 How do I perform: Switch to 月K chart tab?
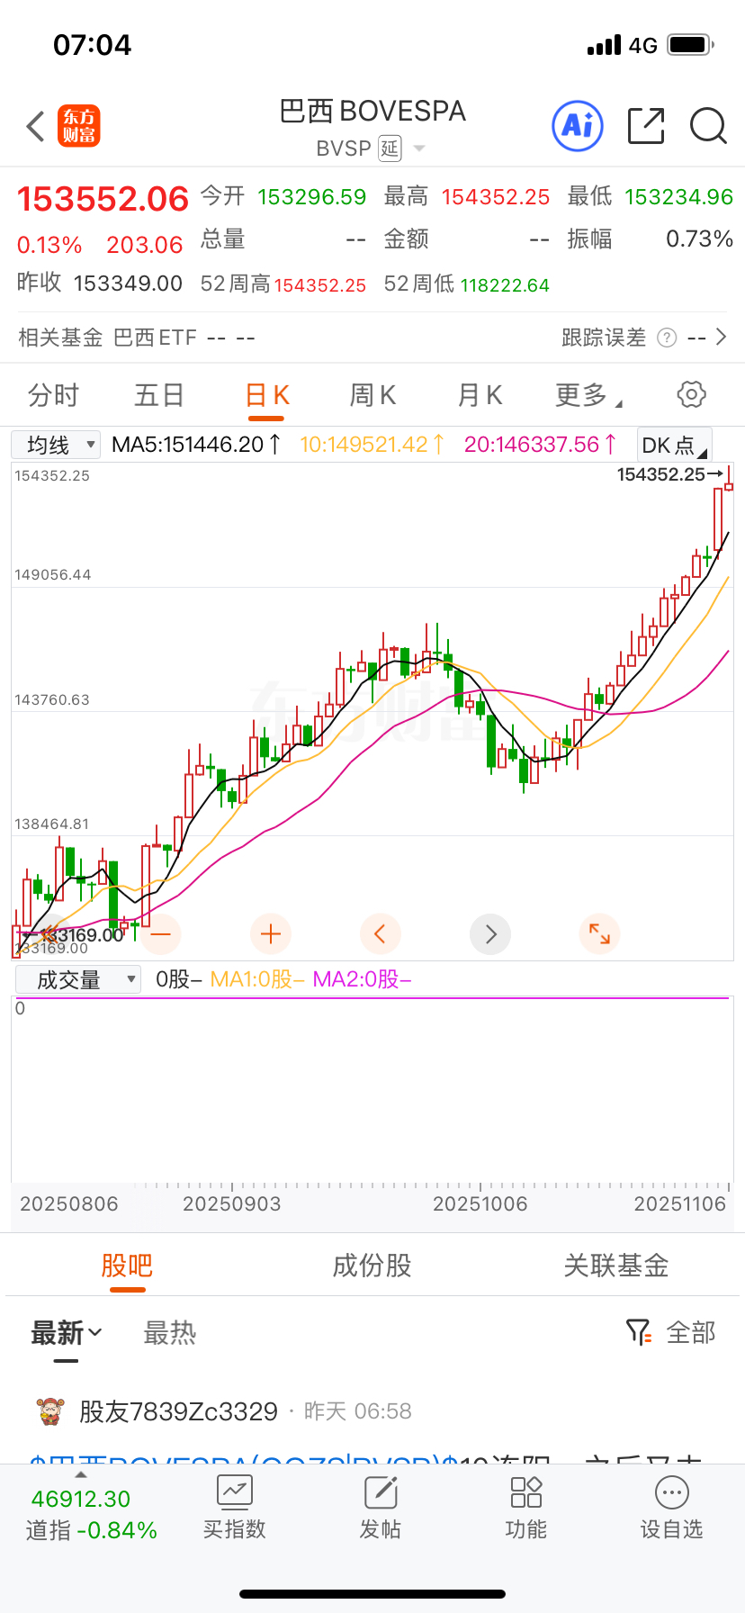(480, 395)
